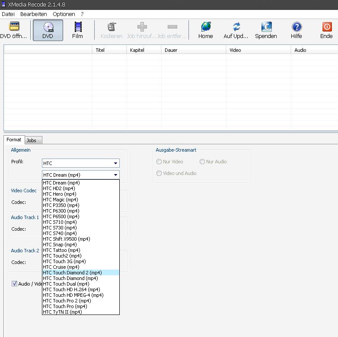
Task: Click the Titel column header
Action: tap(109, 50)
